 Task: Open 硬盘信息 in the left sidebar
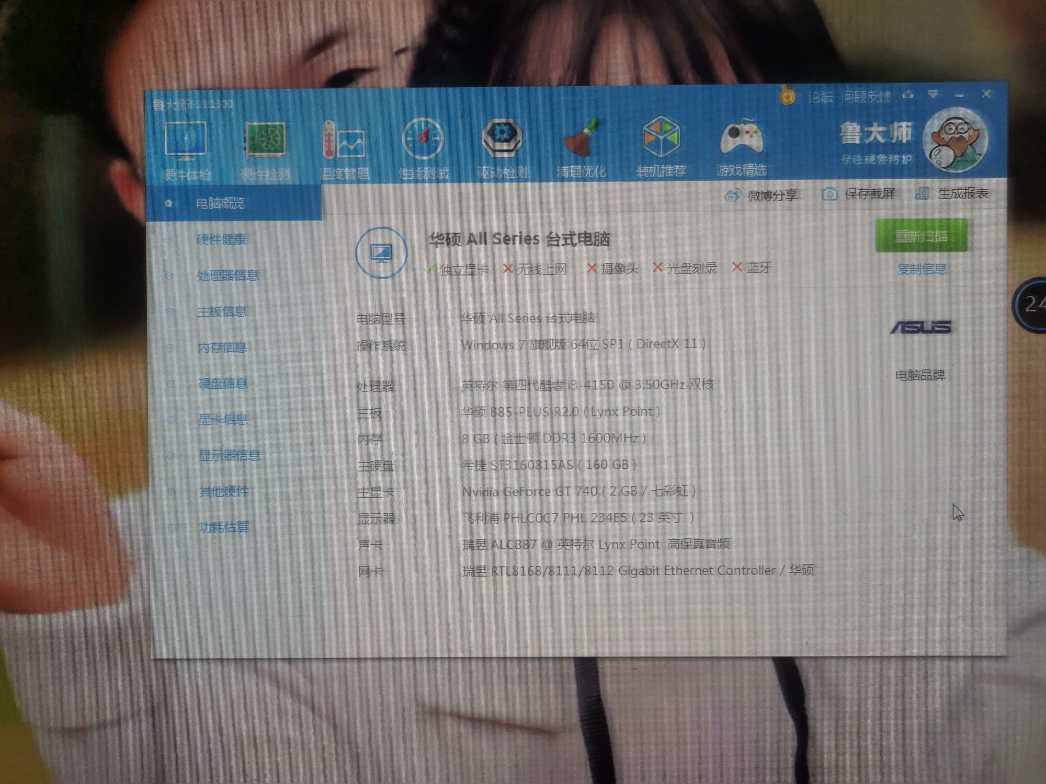223,384
